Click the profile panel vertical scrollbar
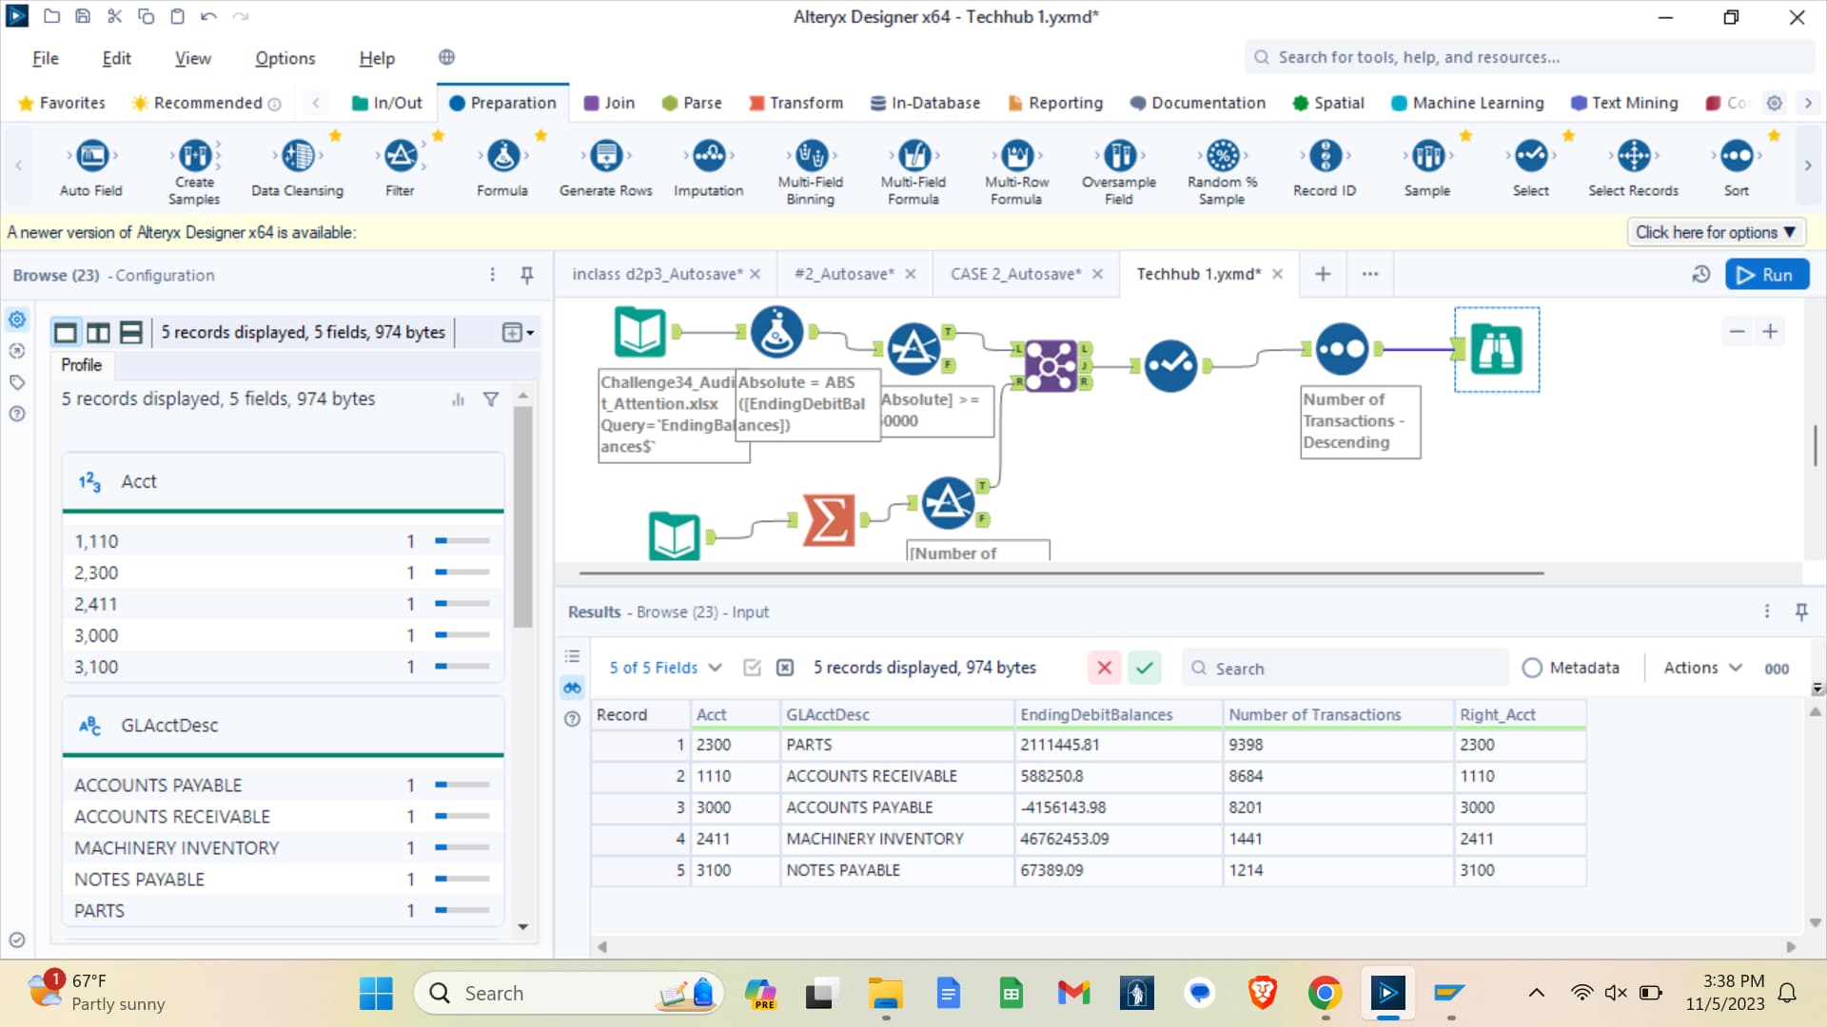Image resolution: width=1827 pixels, height=1027 pixels. click(x=522, y=517)
